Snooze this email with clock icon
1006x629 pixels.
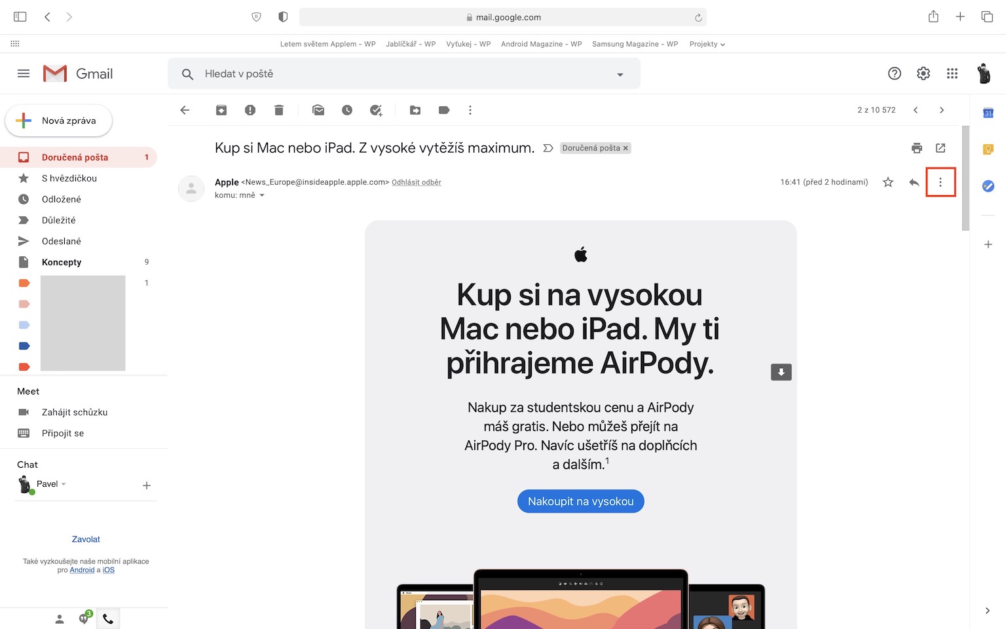point(347,110)
